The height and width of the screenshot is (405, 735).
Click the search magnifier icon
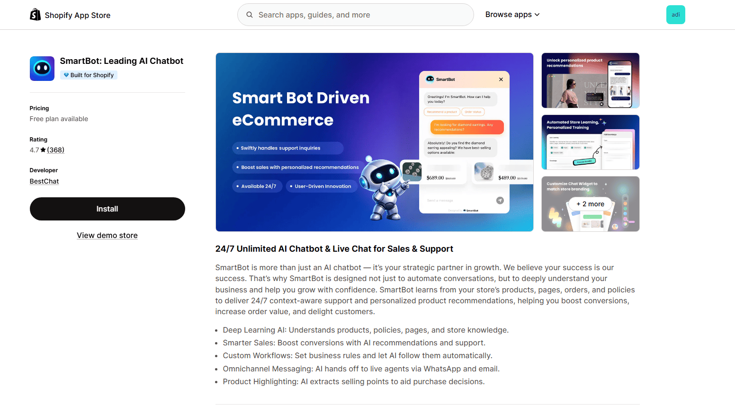coord(250,15)
